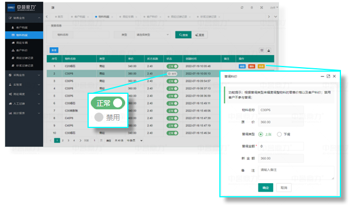Click the blue 新增 button

point(54,50)
